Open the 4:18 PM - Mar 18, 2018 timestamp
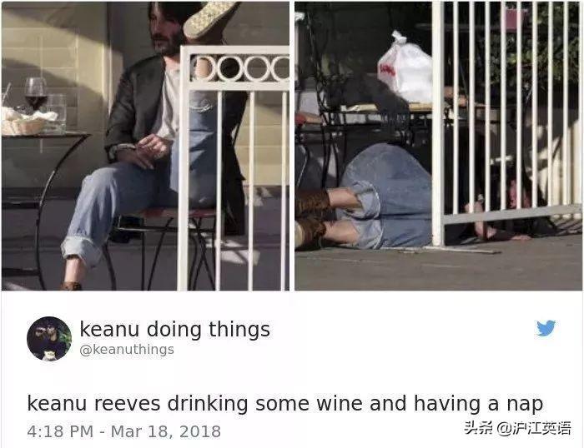Image resolution: width=584 pixels, height=448 pixels. (124, 431)
